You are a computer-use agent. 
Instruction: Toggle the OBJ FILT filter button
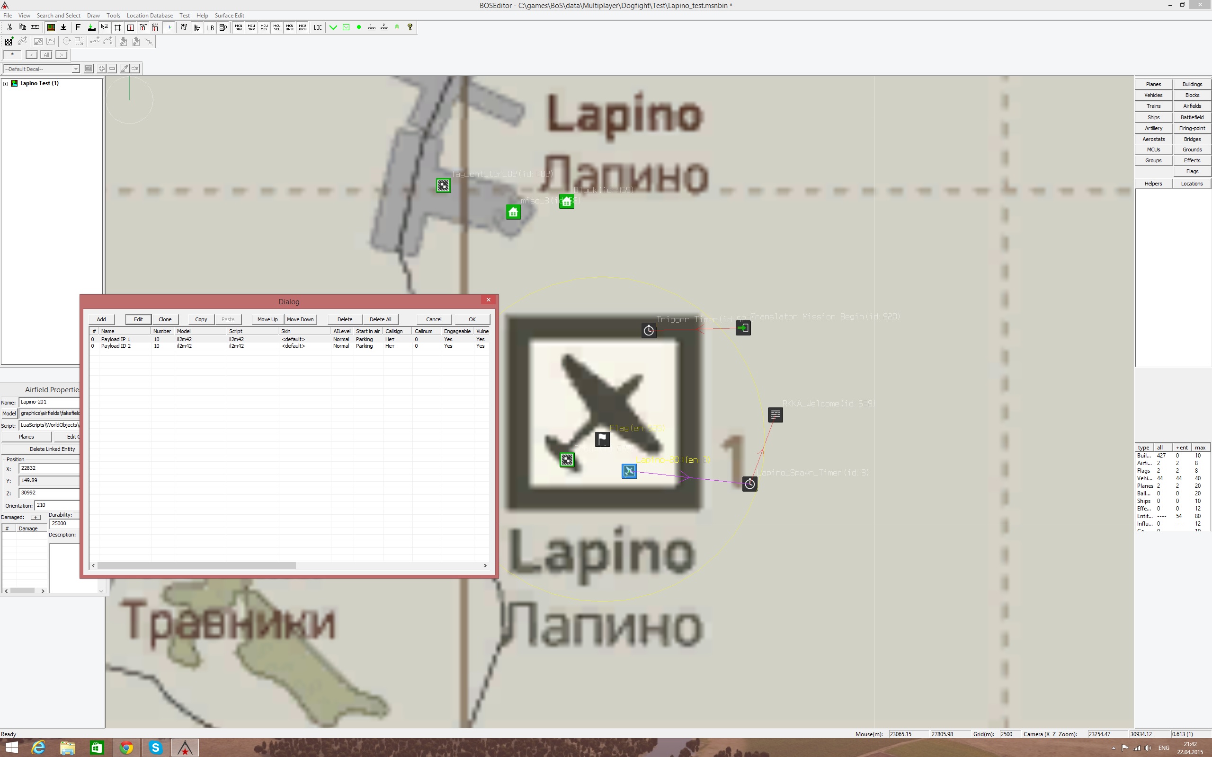[183, 27]
